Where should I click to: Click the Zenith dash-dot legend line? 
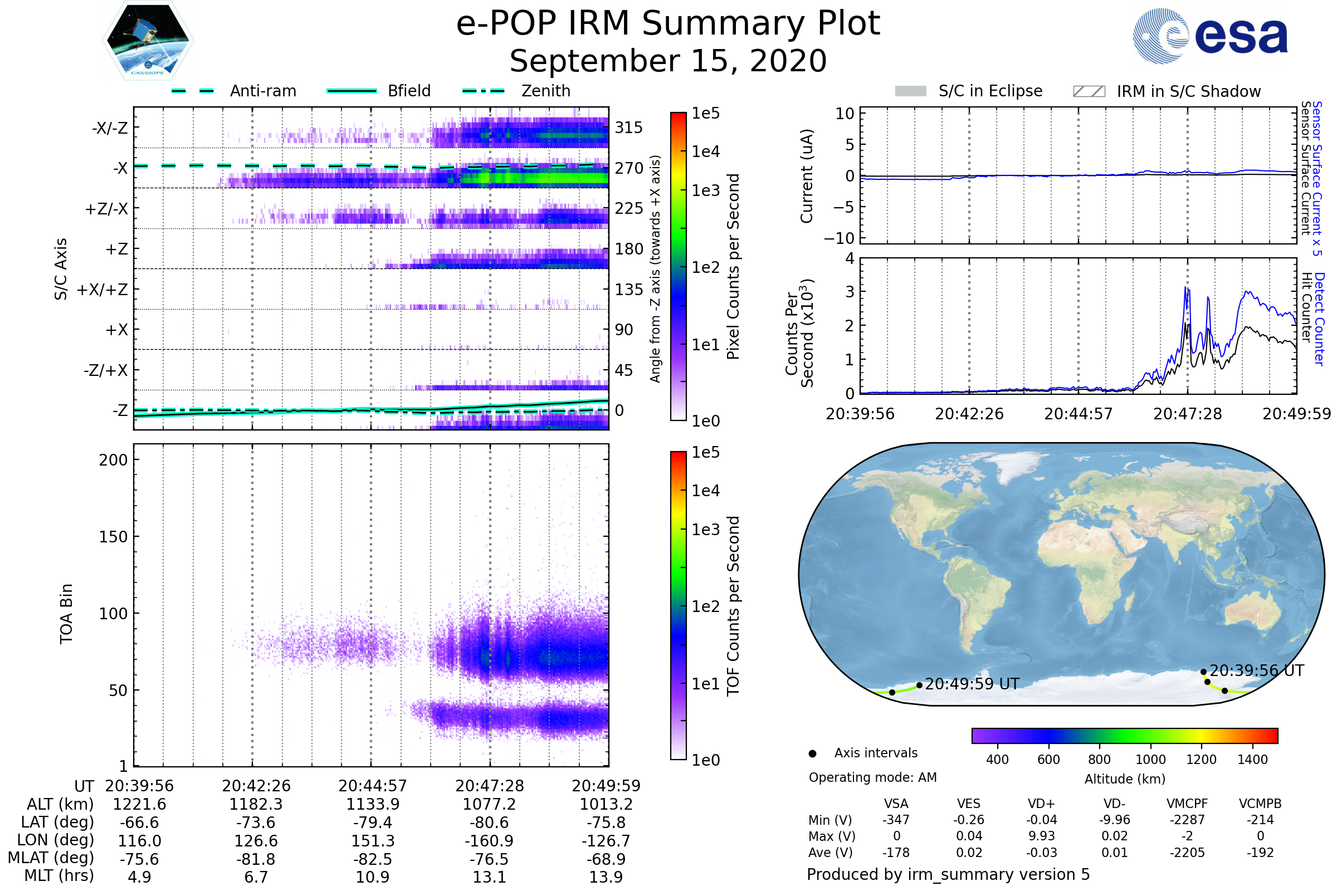483,91
